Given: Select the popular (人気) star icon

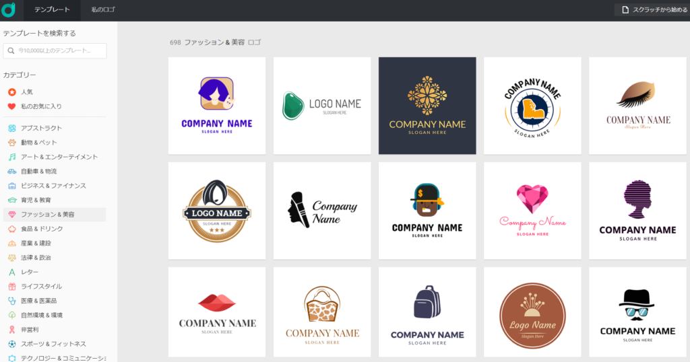Looking at the screenshot, I should pyautogui.click(x=12, y=92).
